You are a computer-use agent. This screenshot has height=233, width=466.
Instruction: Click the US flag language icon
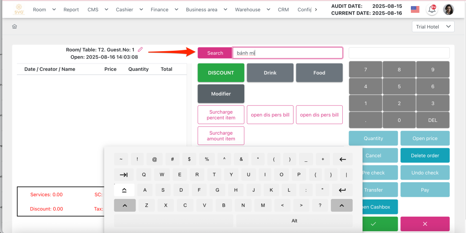415,10
